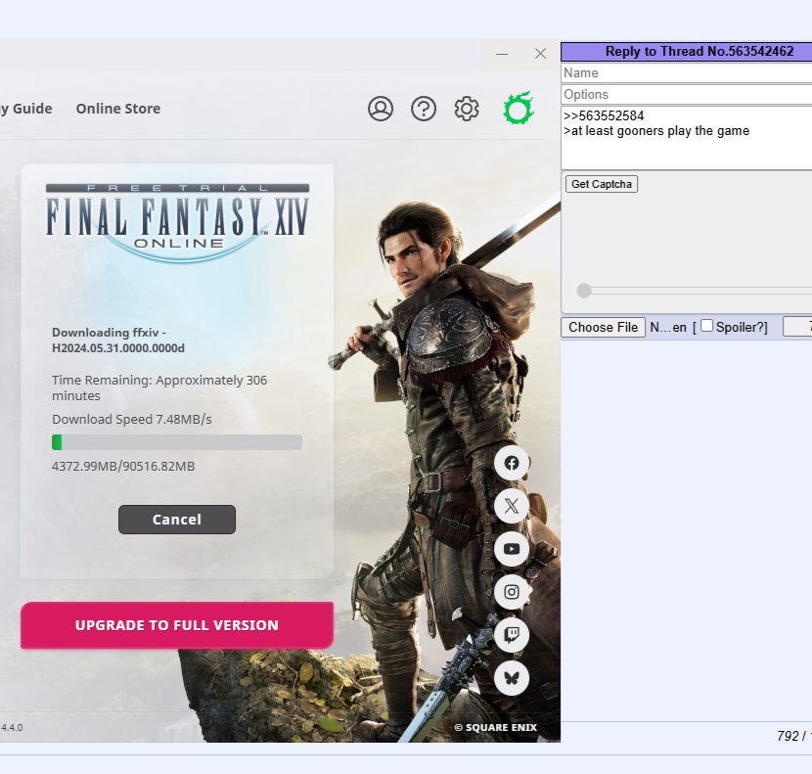This screenshot has height=774, width=812.
Task: Click the Download Speed 7.48MB/s text
Action: 131,419
